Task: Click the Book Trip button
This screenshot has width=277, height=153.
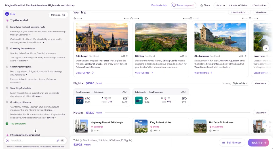Action: (x=258, y=142)
